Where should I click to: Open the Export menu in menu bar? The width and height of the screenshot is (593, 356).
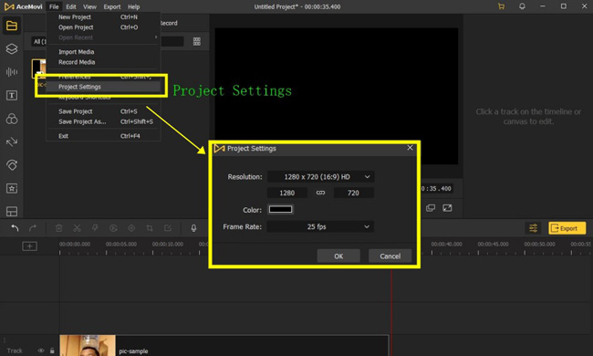click(x=112, y=6)
